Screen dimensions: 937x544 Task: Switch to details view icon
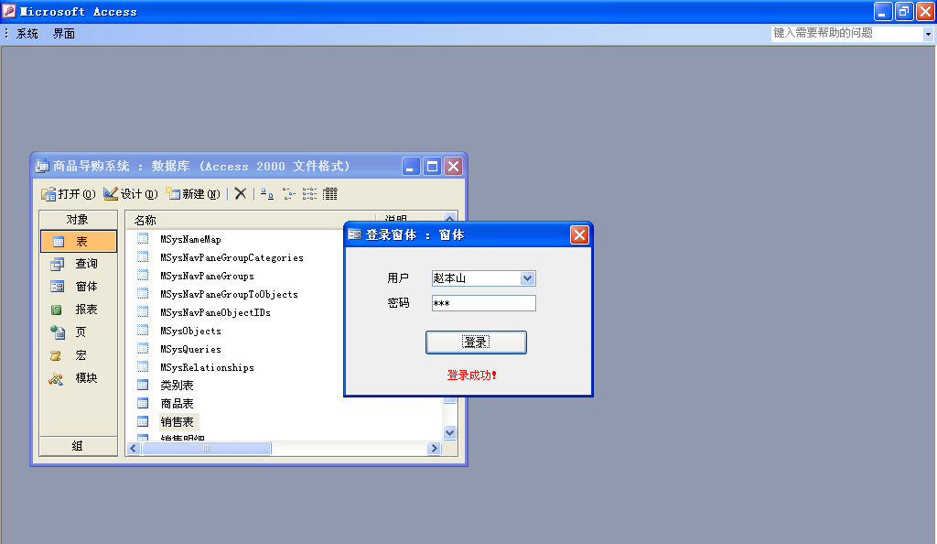pos(329,193)
